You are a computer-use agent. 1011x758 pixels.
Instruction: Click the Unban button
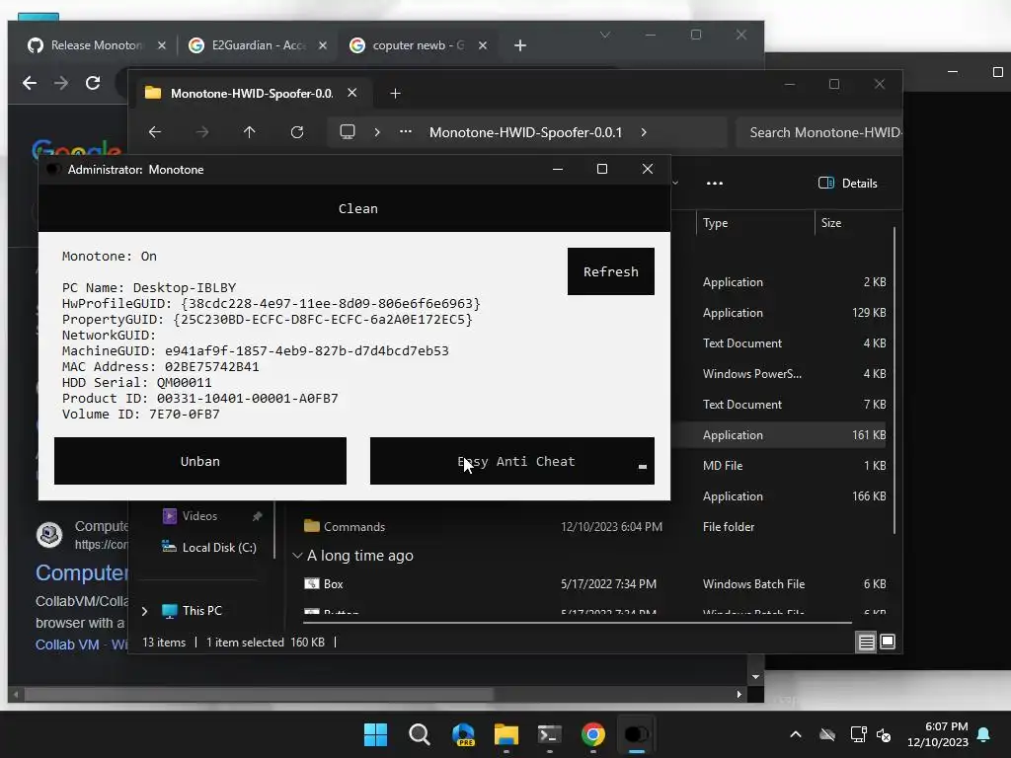click(x=199, y=461)
